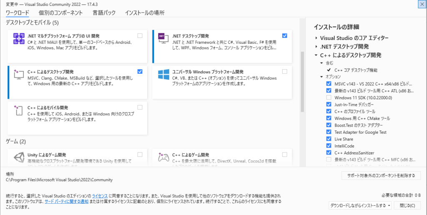Click the .NET MAUI workload icon
The height and width of the screenshot is (215, 427).
click(x=19, y=39)
